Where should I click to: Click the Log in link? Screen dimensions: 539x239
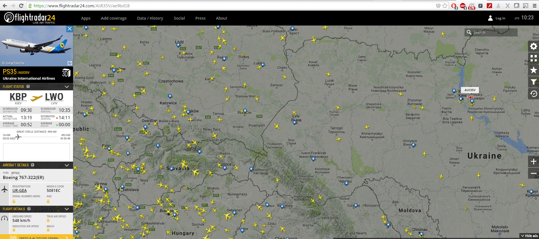click(x=500, y=18)
